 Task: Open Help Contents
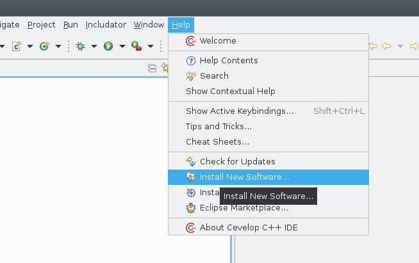268,61
